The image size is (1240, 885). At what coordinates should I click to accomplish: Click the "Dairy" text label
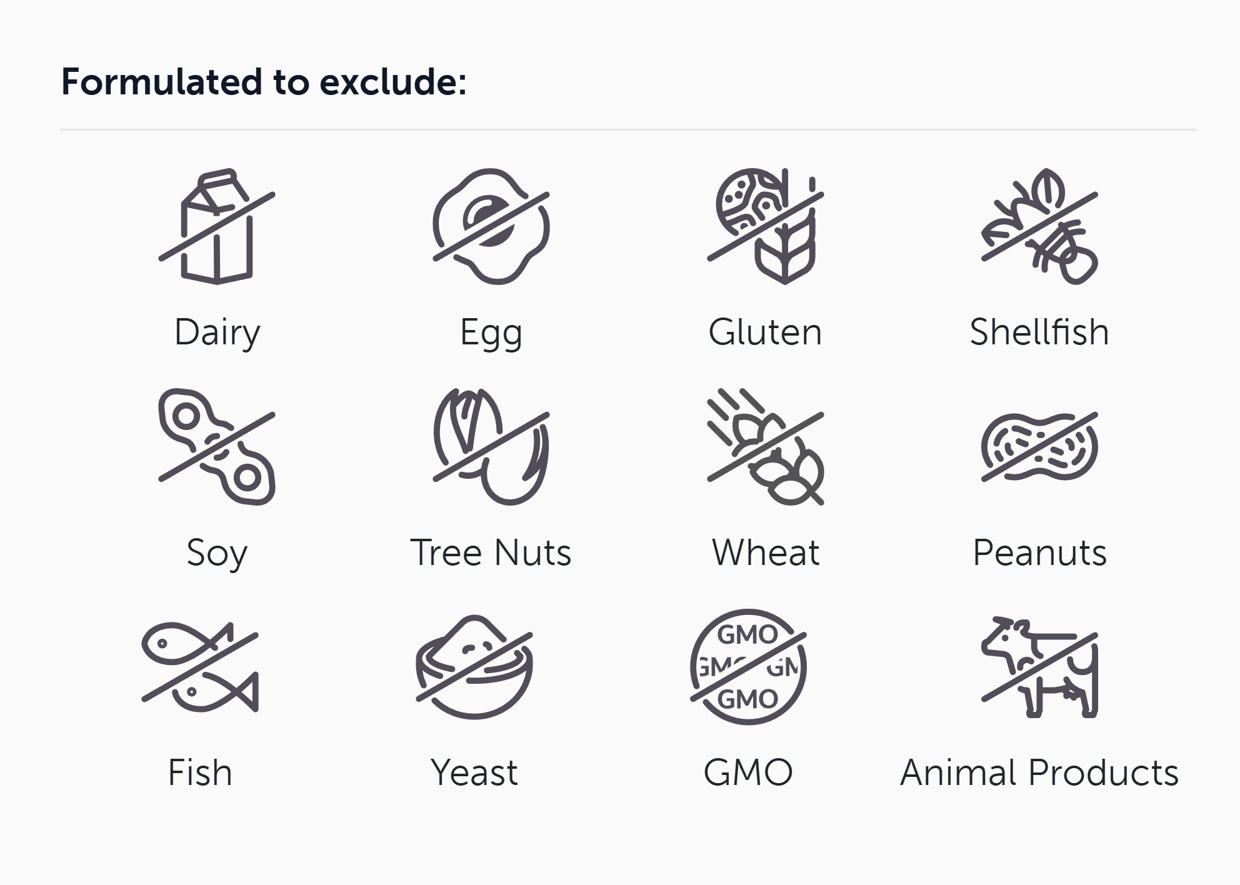click(217, 332)
